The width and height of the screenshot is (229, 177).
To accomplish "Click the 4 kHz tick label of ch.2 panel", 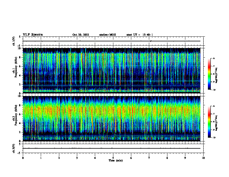I will pos(20,123).
